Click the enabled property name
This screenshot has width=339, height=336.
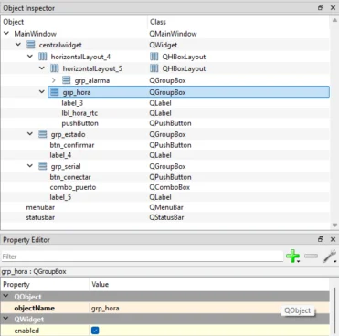(26, 331)
